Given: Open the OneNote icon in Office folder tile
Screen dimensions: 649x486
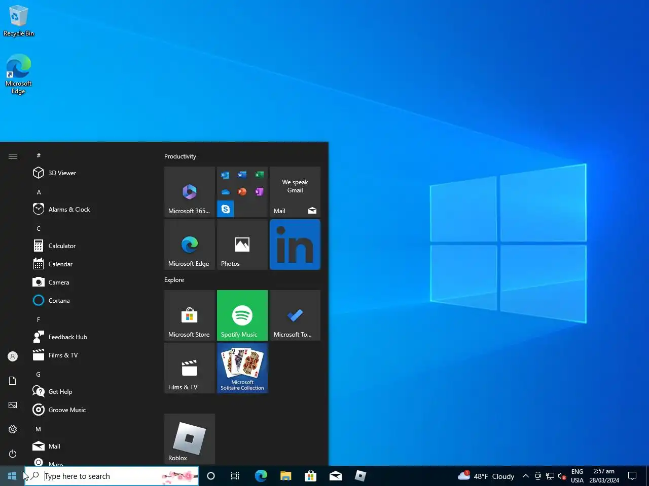Looking at the screenshot, I should (x=259, y=191).
